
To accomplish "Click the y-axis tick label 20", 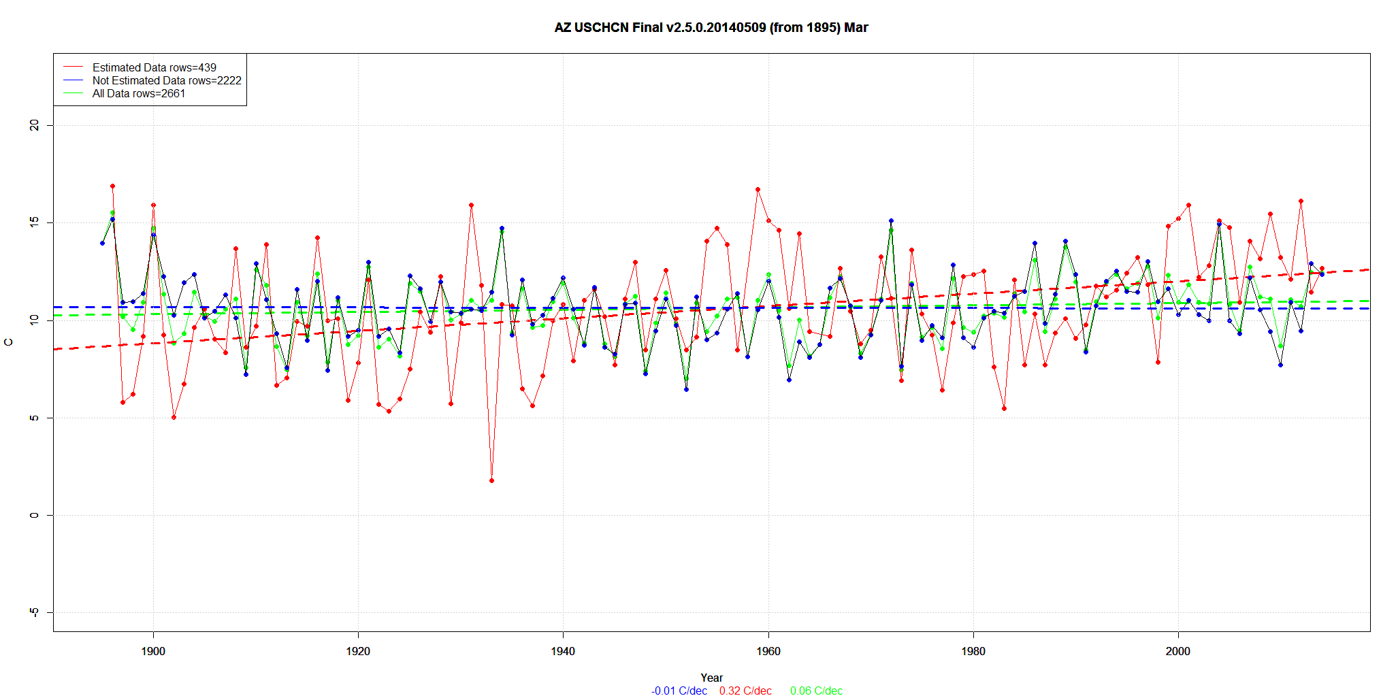I will click(35, 125).
